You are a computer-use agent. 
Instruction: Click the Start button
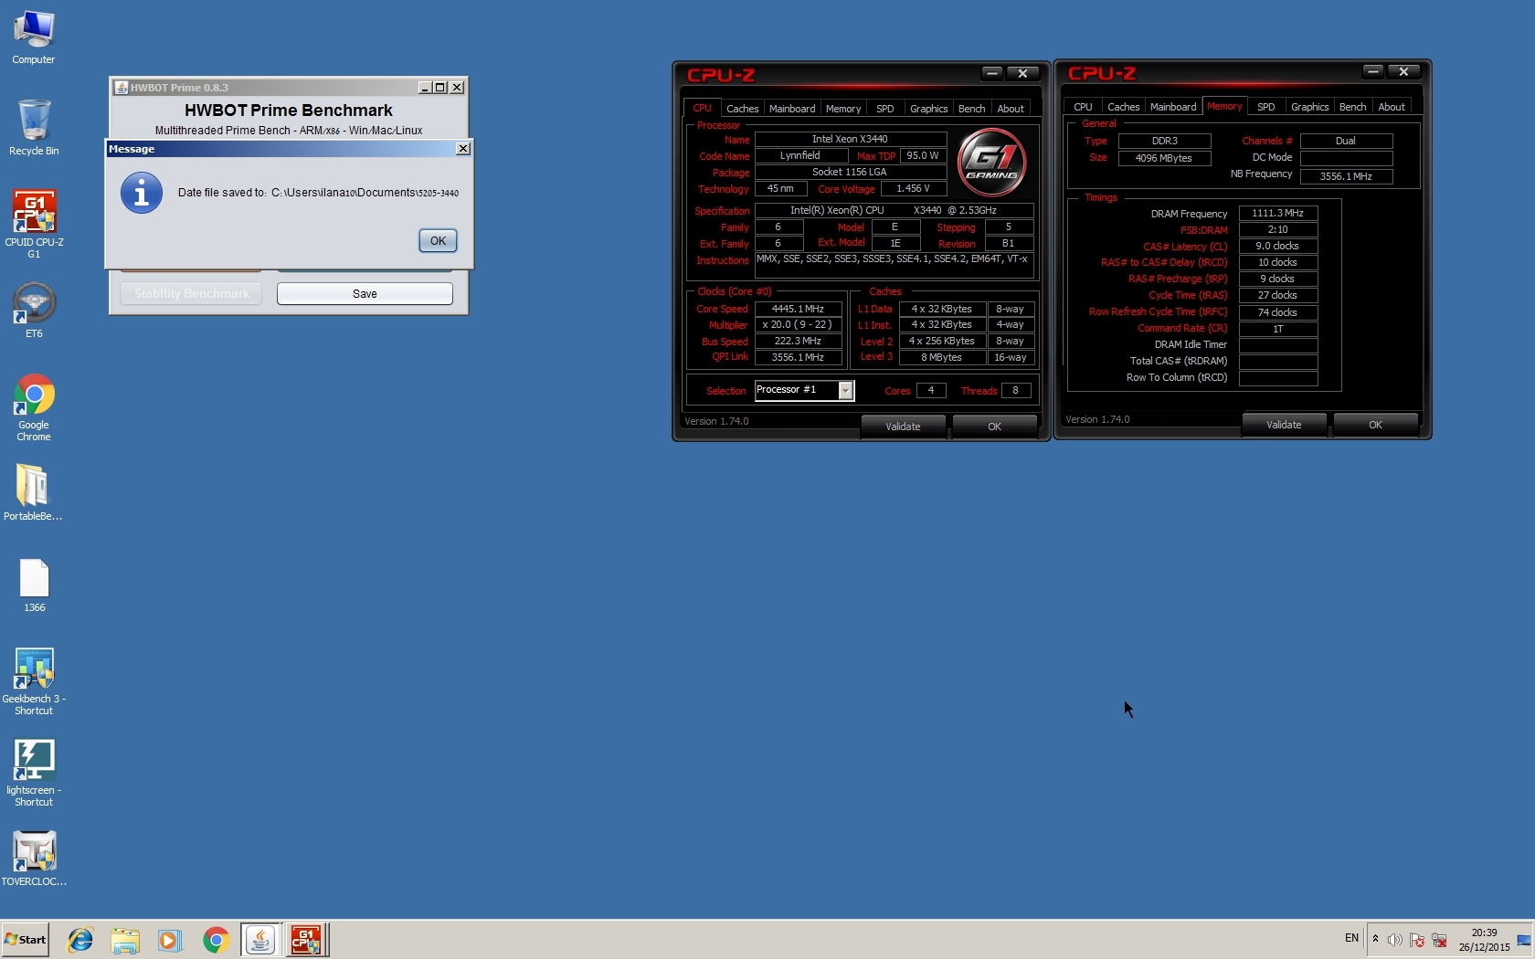pos(26,940)
